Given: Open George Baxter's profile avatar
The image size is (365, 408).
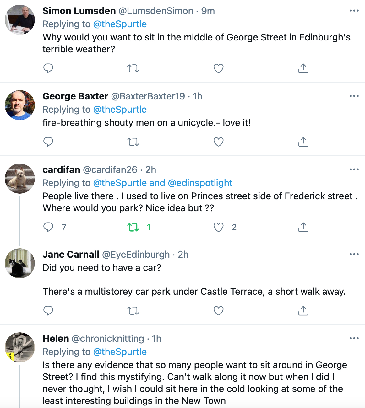Looking at the screenshot, I should [x=20, y=105].
